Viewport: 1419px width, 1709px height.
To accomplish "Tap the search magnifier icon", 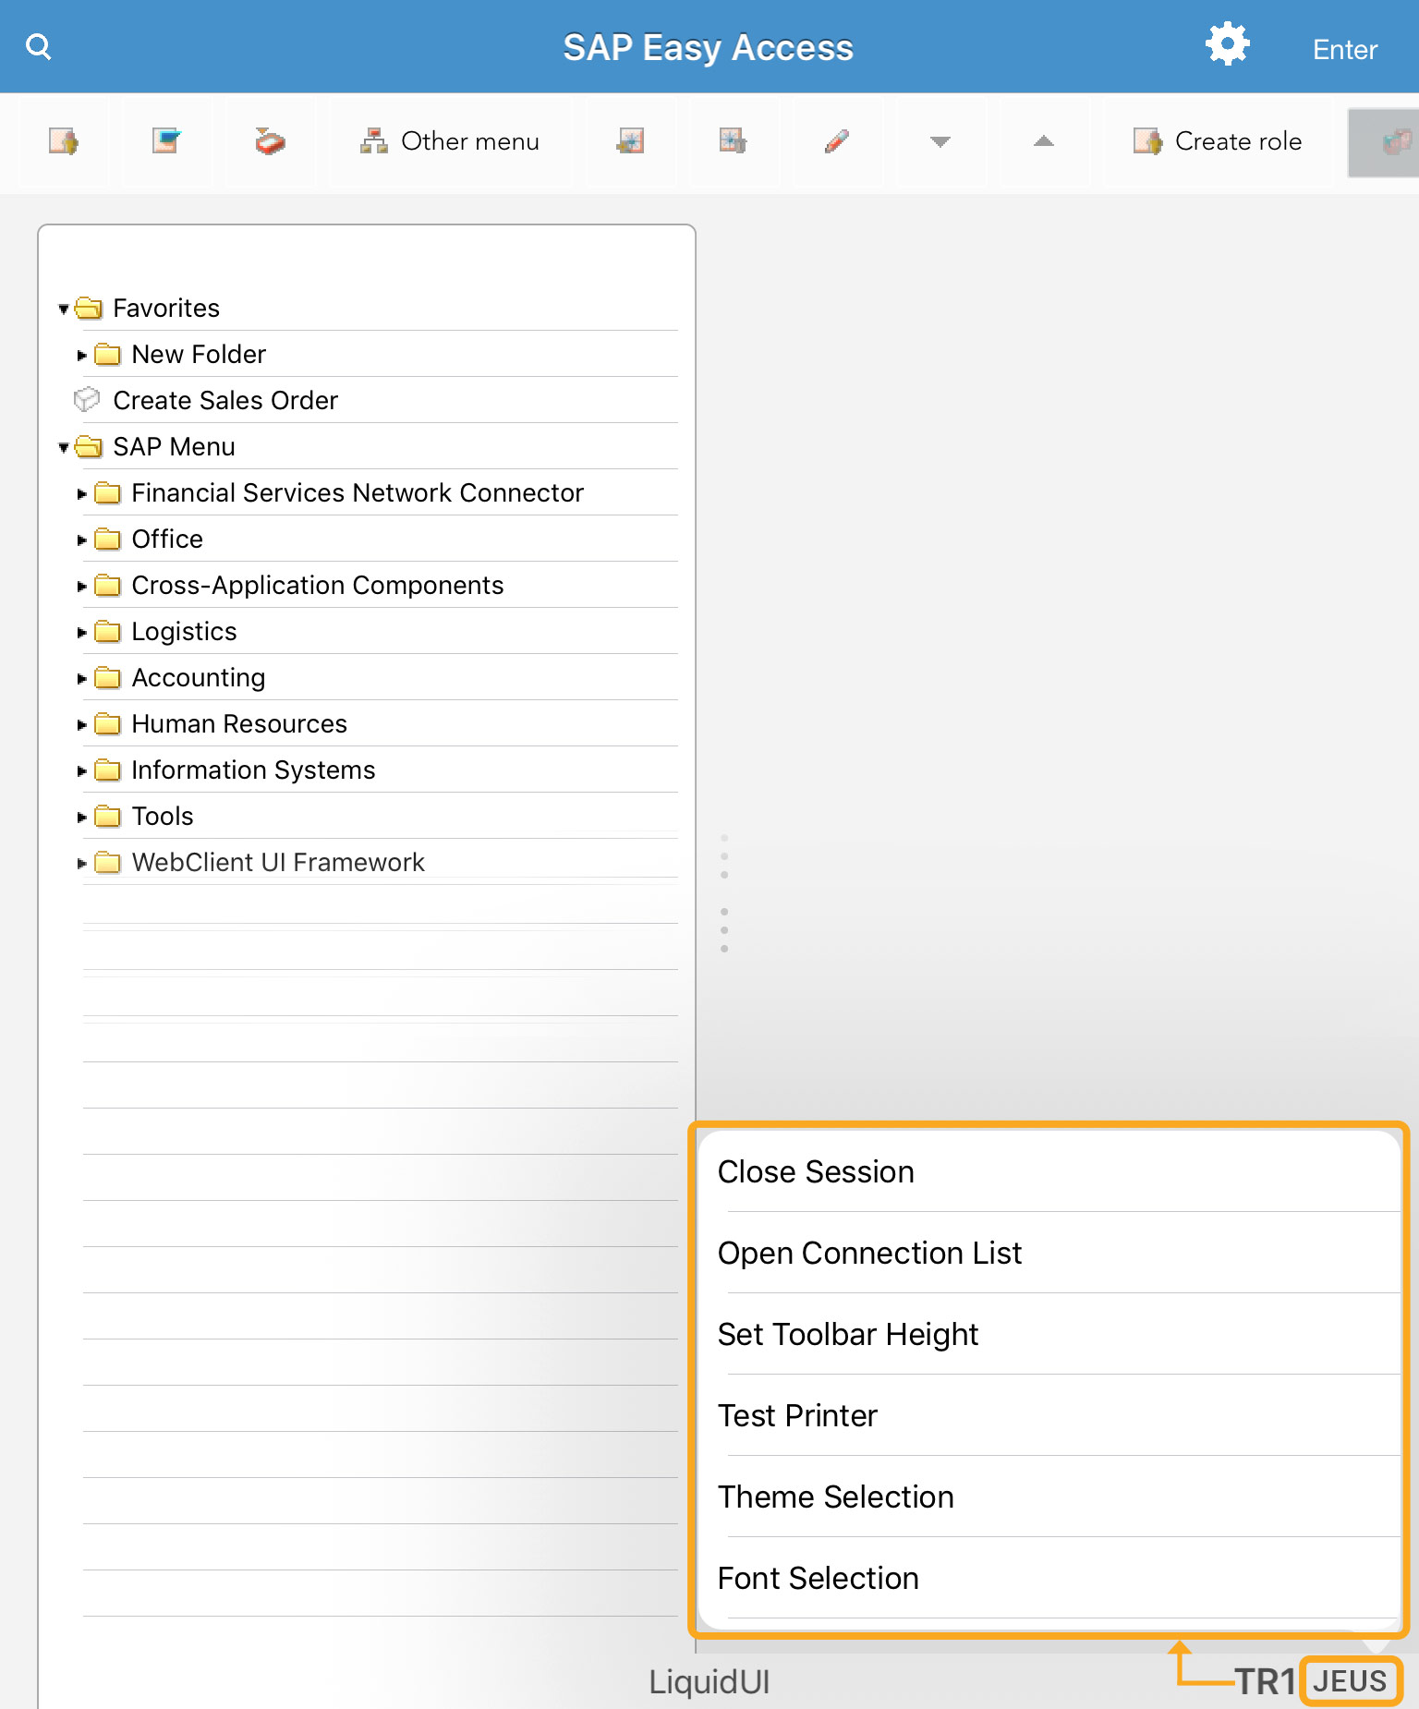I will click(39, 47).
